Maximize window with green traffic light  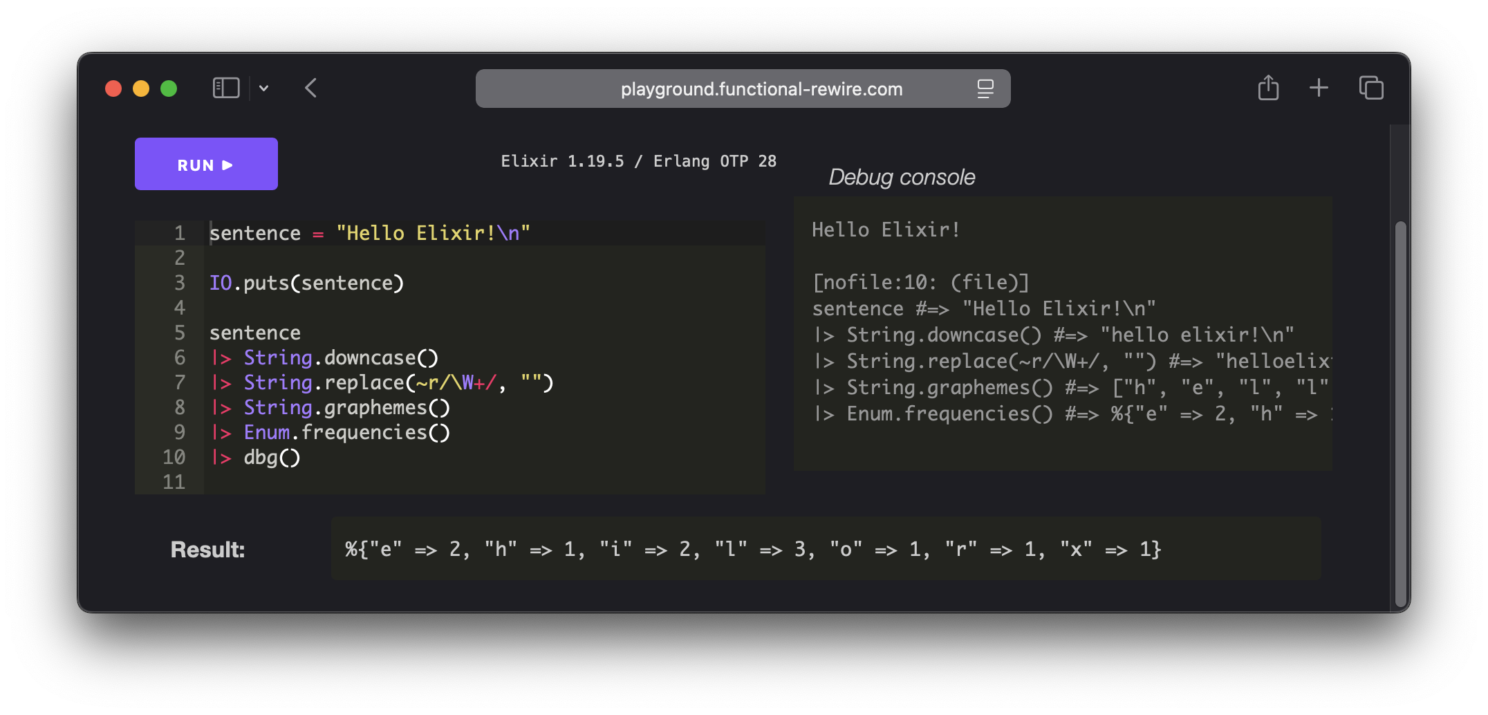(169, 89)
